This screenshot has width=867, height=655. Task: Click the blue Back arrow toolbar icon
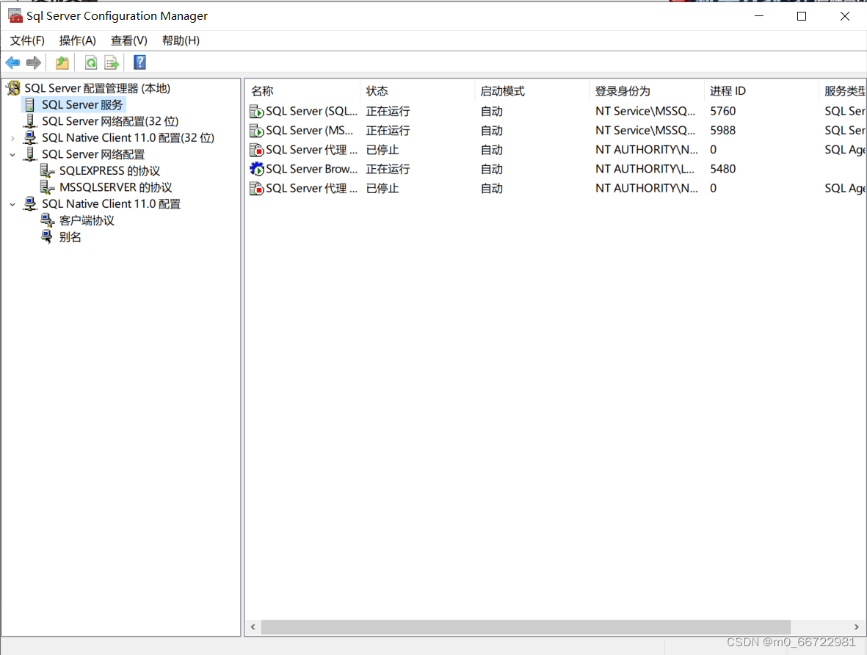click(12, 62)
